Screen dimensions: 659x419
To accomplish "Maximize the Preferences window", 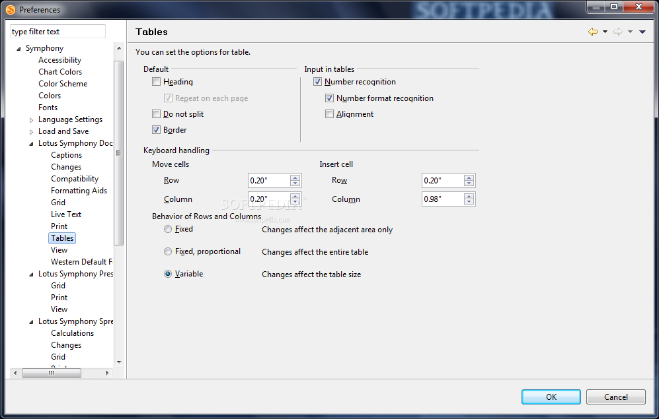I will 614,7.
